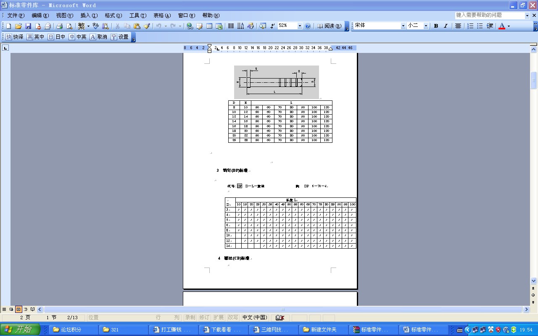This screenshot has width=538, height=336.
Task: Toggle 改写 overtype mode in status bar
Action: pos(233,318)
